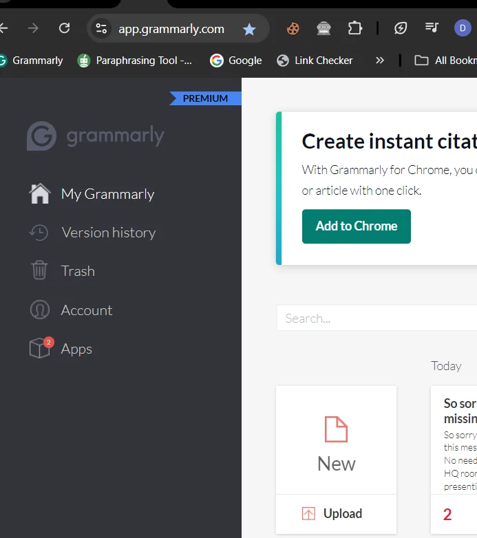Click the Today date heading

446,366
